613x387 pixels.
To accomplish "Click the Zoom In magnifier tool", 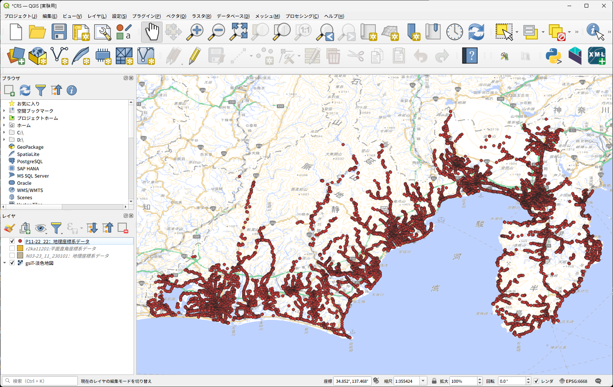I will [195, 32].
